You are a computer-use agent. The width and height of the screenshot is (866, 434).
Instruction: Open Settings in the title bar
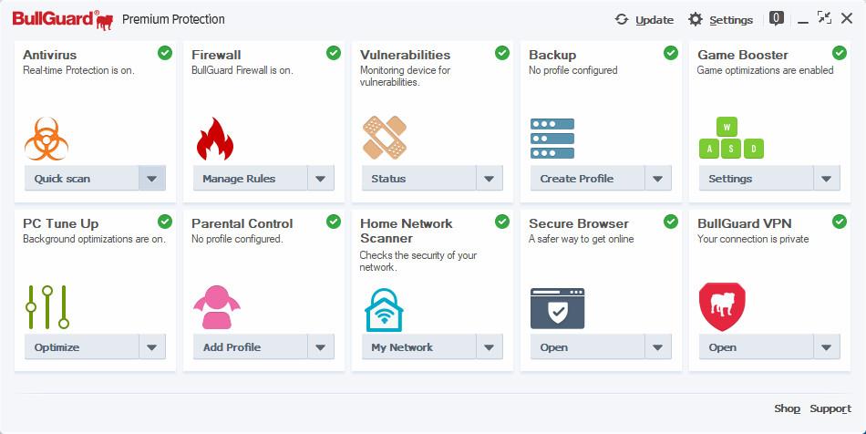720,19
